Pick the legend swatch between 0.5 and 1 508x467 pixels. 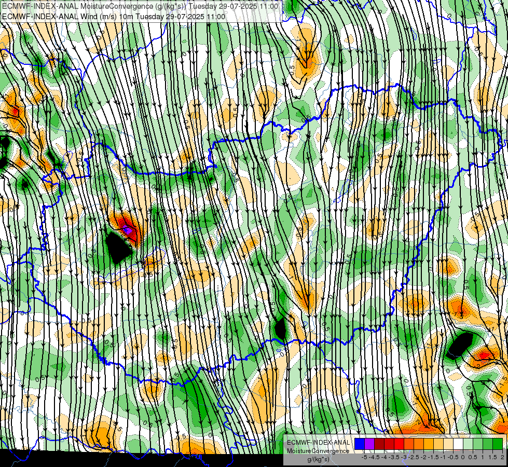[478, 444]
